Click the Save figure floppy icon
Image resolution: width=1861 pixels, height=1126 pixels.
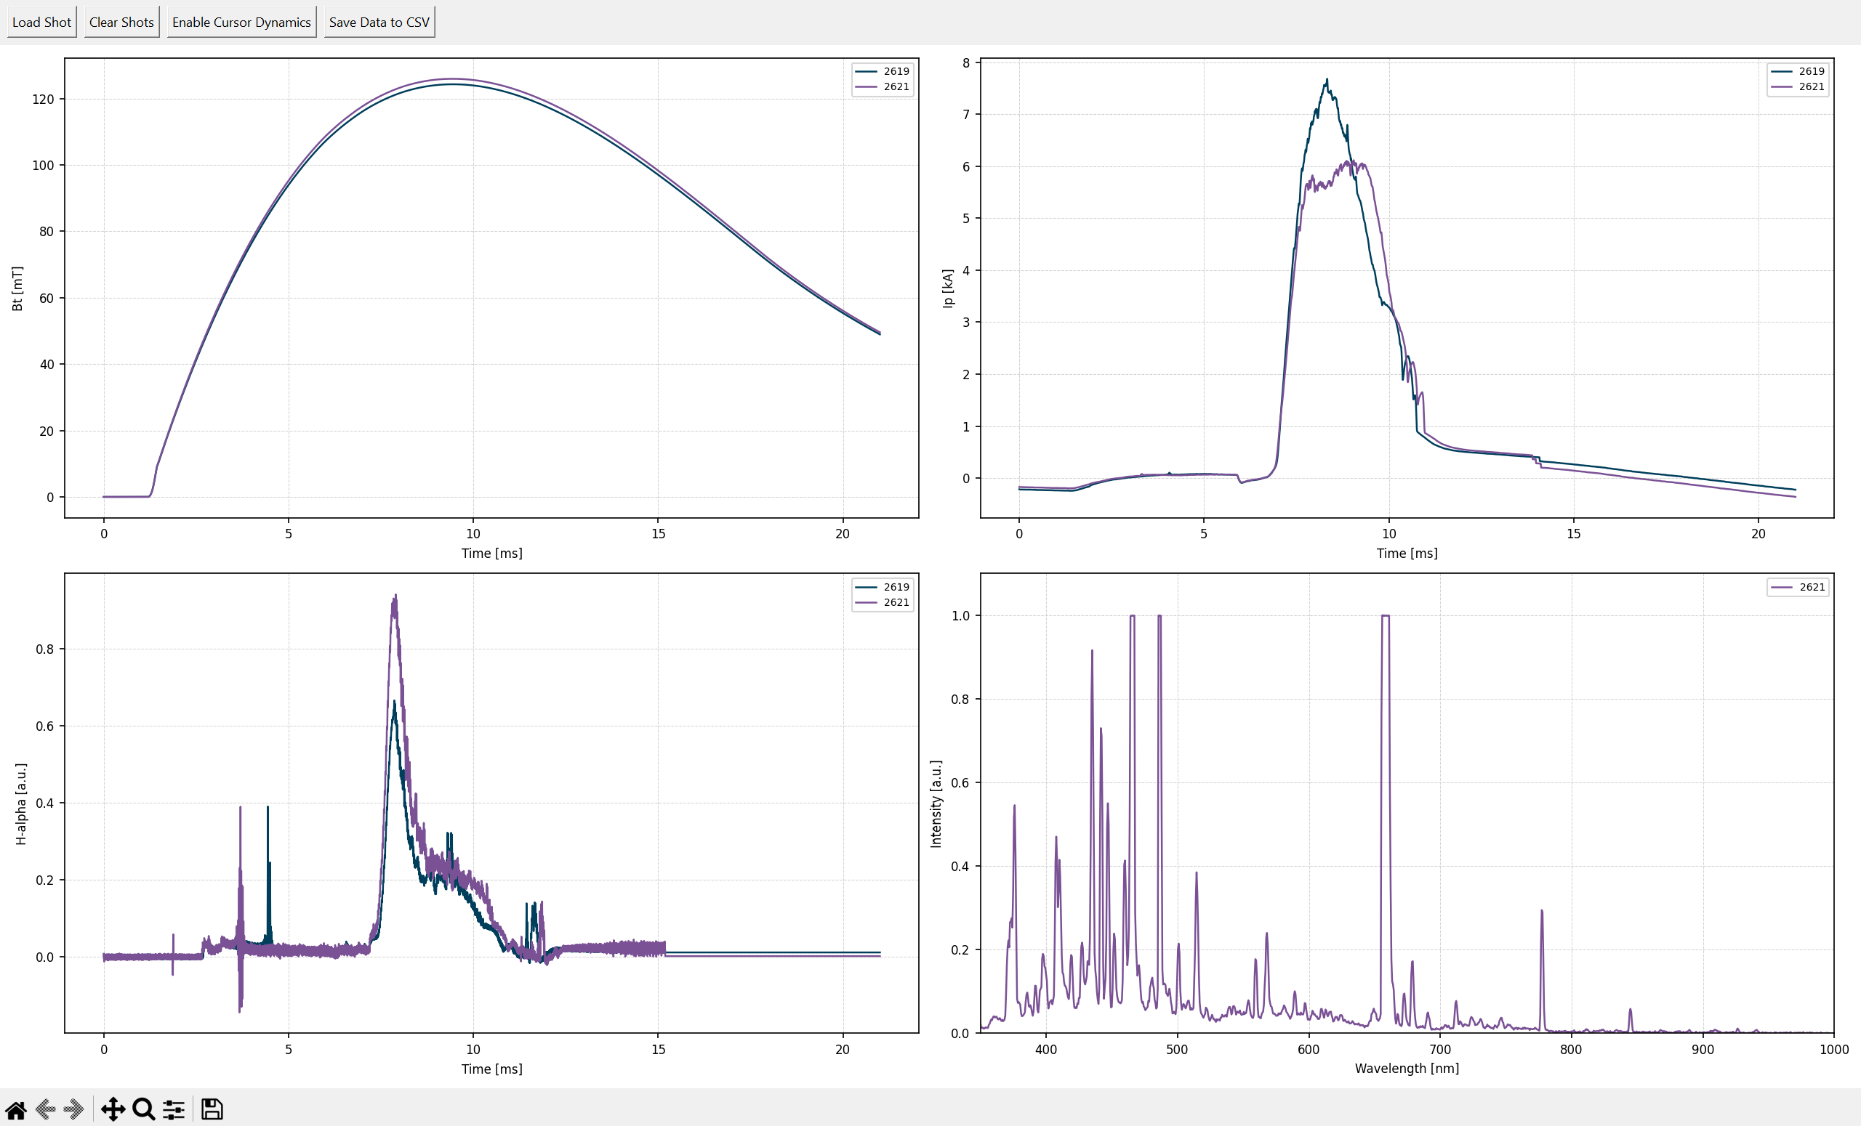(212, 1109)
